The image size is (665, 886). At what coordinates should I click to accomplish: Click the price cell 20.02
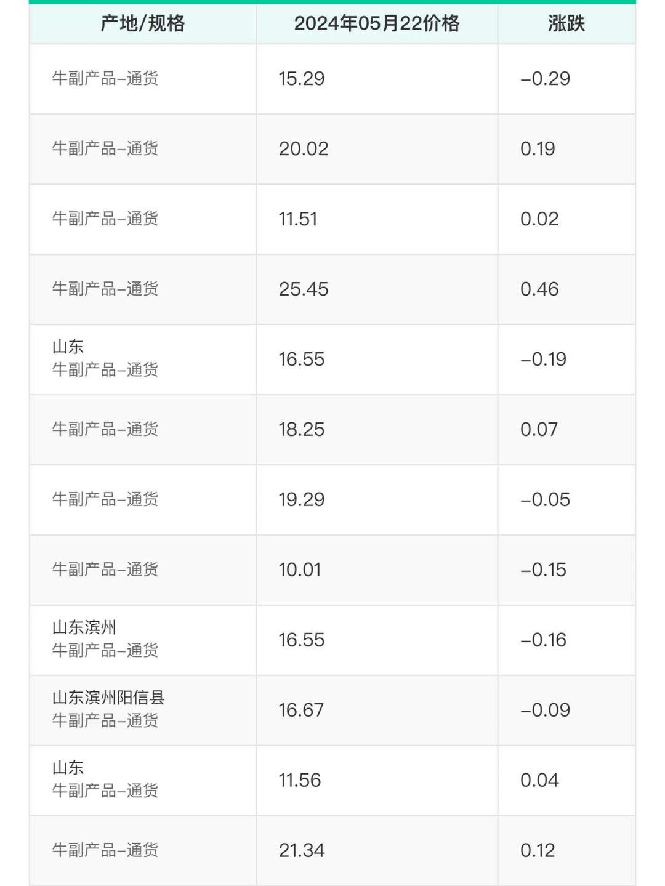pos(304,149)
